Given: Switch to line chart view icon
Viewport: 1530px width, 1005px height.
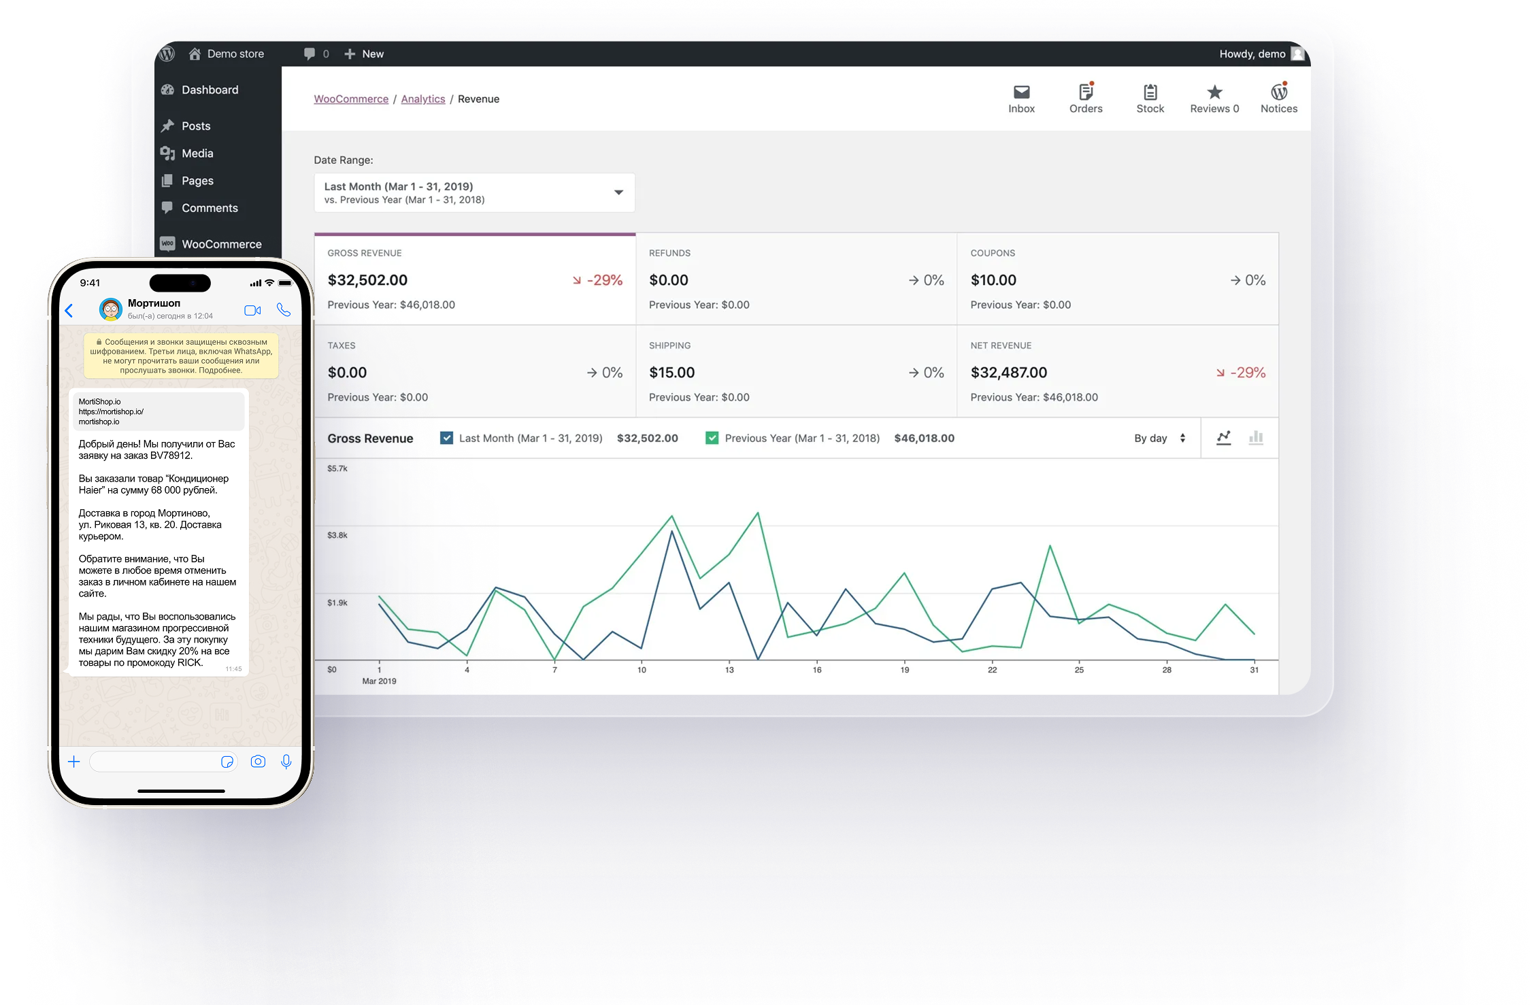Looking at the screenshot, I should tap(1224, 438).
